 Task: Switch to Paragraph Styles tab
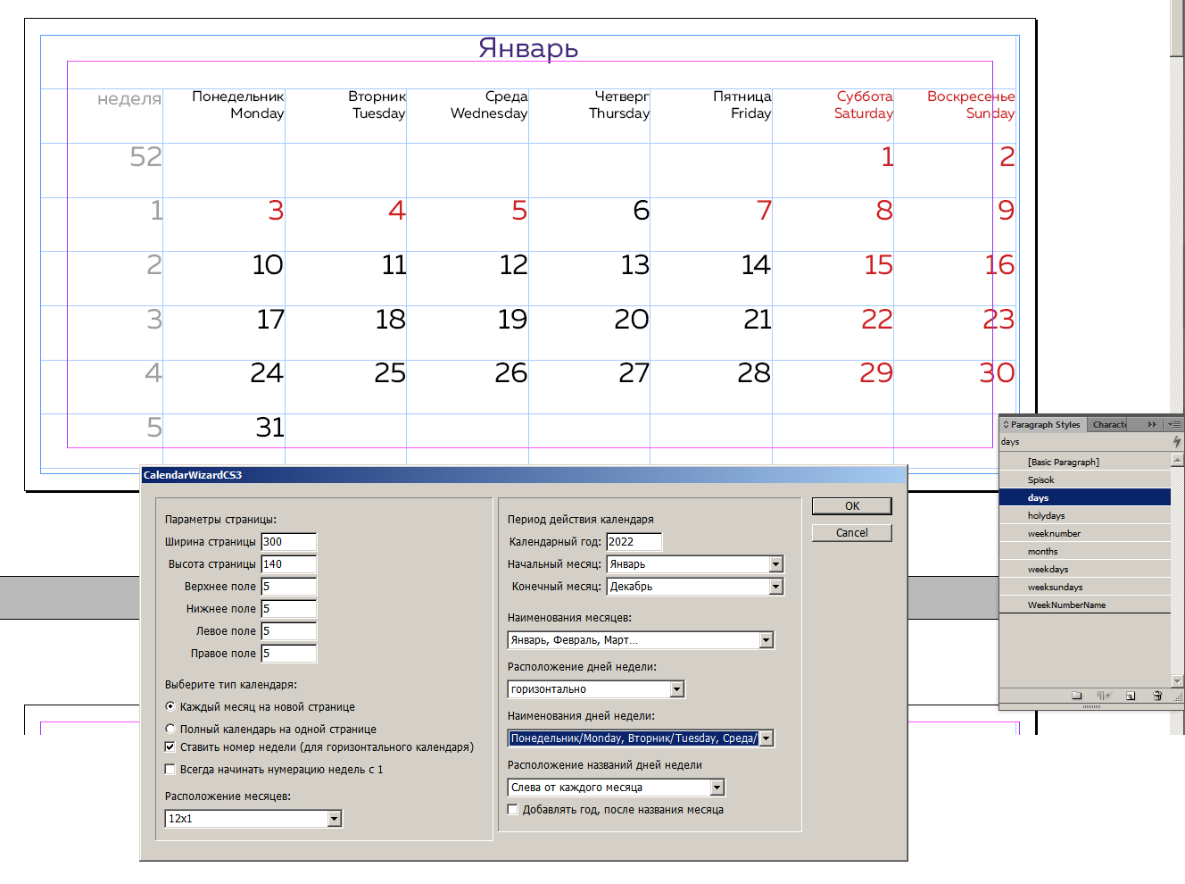(1044, 425)
